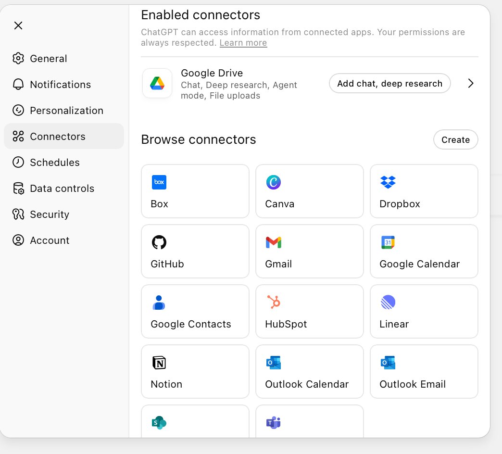Open the Google Calendar connector card
Viewport: 502px width, 454px height.
tap(424, 252)
